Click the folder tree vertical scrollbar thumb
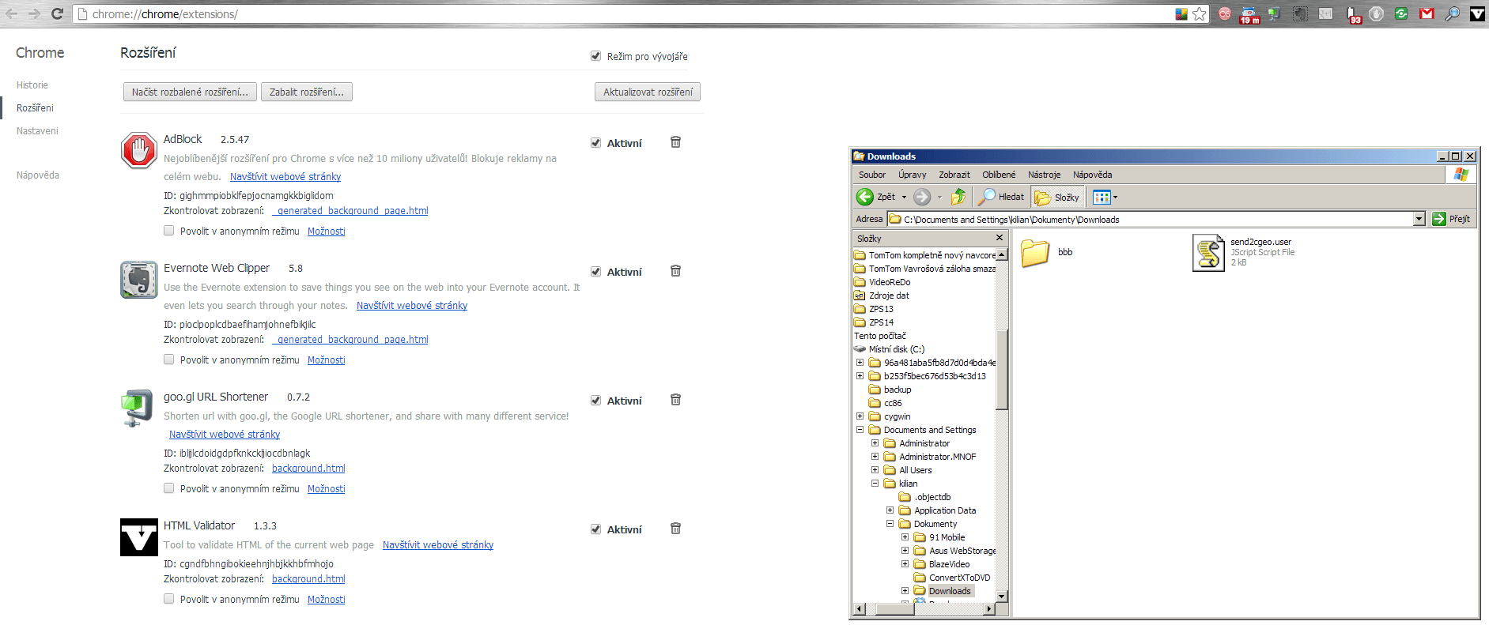 point(1002,370)
